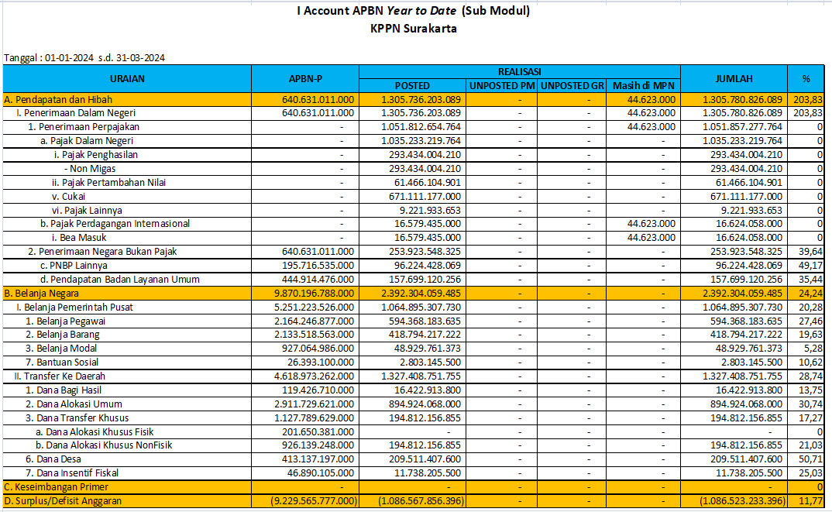Select POSTED value 2.392.304.059.485
The width and height of the screenshot is (832, 512).
[x=421, y=294]
